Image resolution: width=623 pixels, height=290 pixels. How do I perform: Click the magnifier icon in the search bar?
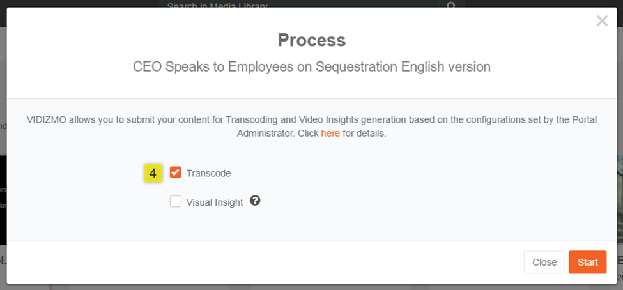pyautogui.click(x=451, y=6)
